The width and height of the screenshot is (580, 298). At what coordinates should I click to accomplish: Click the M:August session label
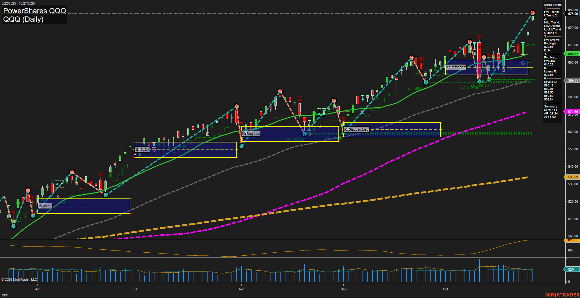251,134
